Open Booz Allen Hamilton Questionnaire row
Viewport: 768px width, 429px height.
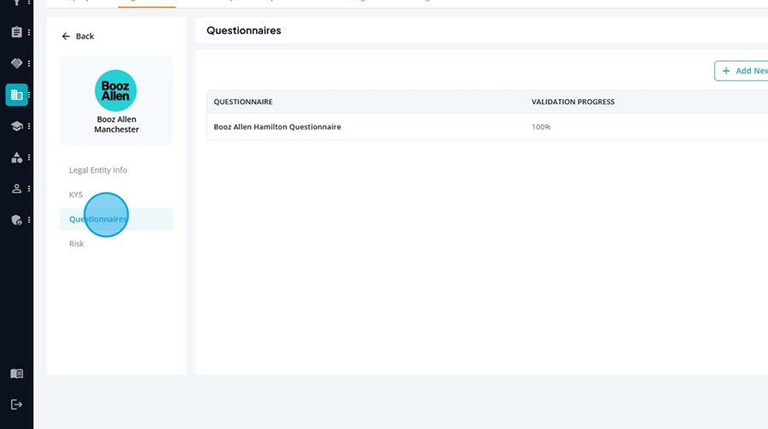click(487, 127)
